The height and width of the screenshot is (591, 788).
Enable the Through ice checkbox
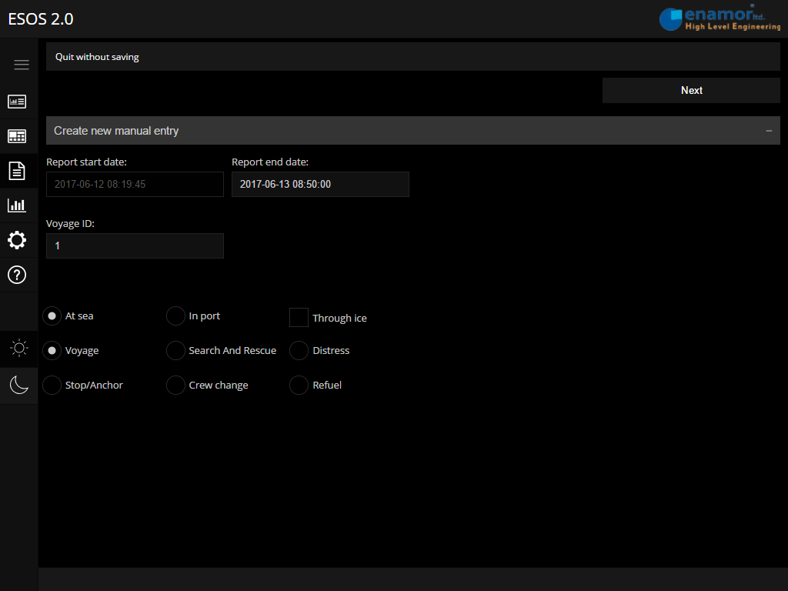(299, 318)
